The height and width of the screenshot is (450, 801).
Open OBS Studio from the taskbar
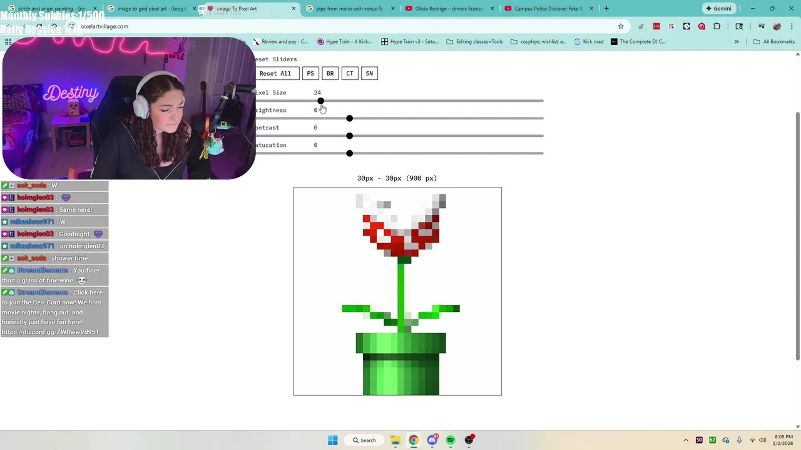click(x=469, y=440)
